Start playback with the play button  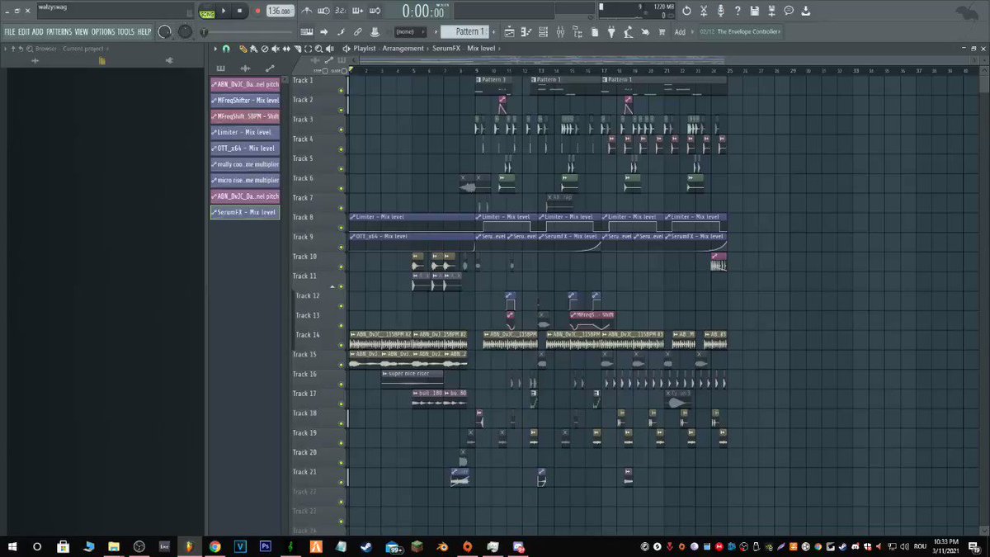pyautogui.click(x=224, y=11)
